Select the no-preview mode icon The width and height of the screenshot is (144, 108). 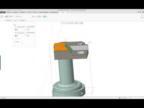coord(35,16)
